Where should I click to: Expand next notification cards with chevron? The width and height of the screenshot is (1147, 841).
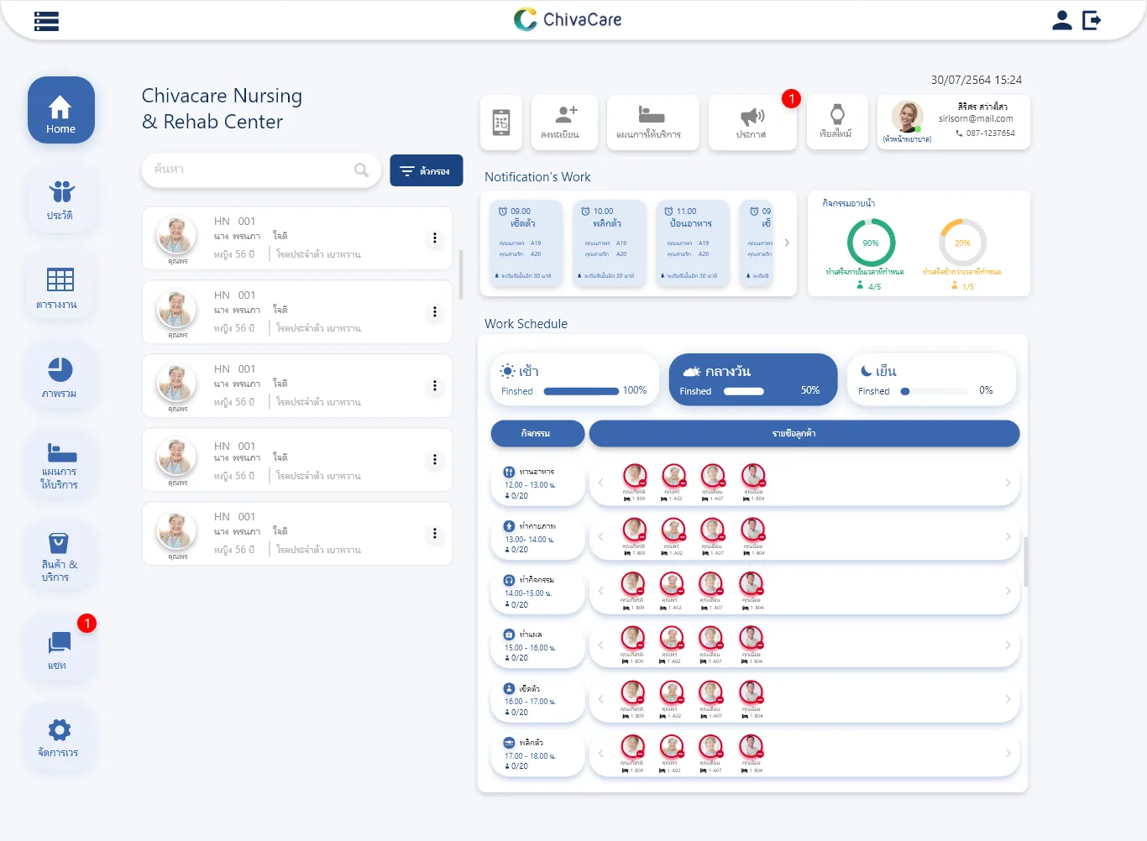click(787, 243)
